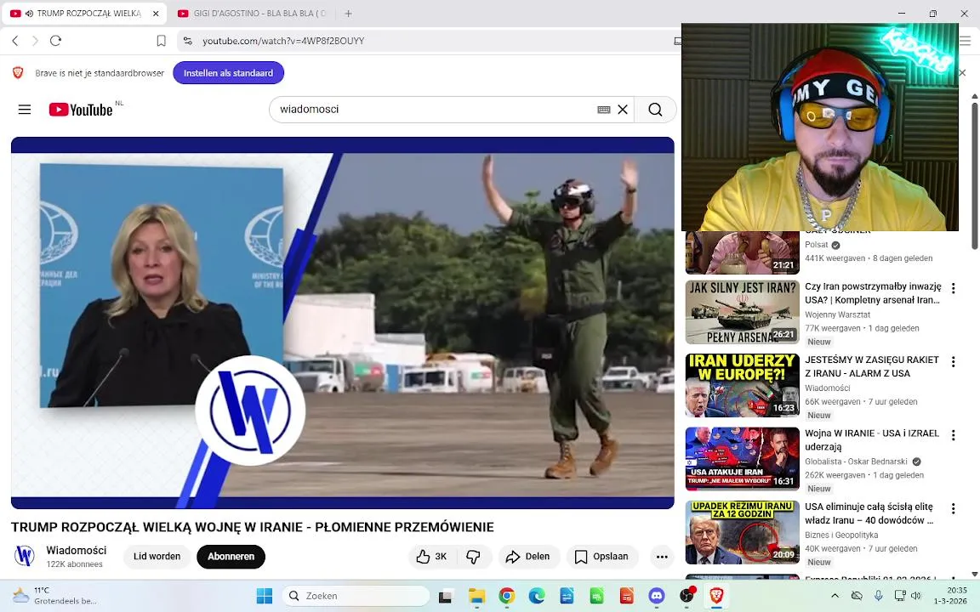The height and width of the screenshot is (612, 980).
Task: Open more actions ellipsis under video
Action: tap(662, 557)
